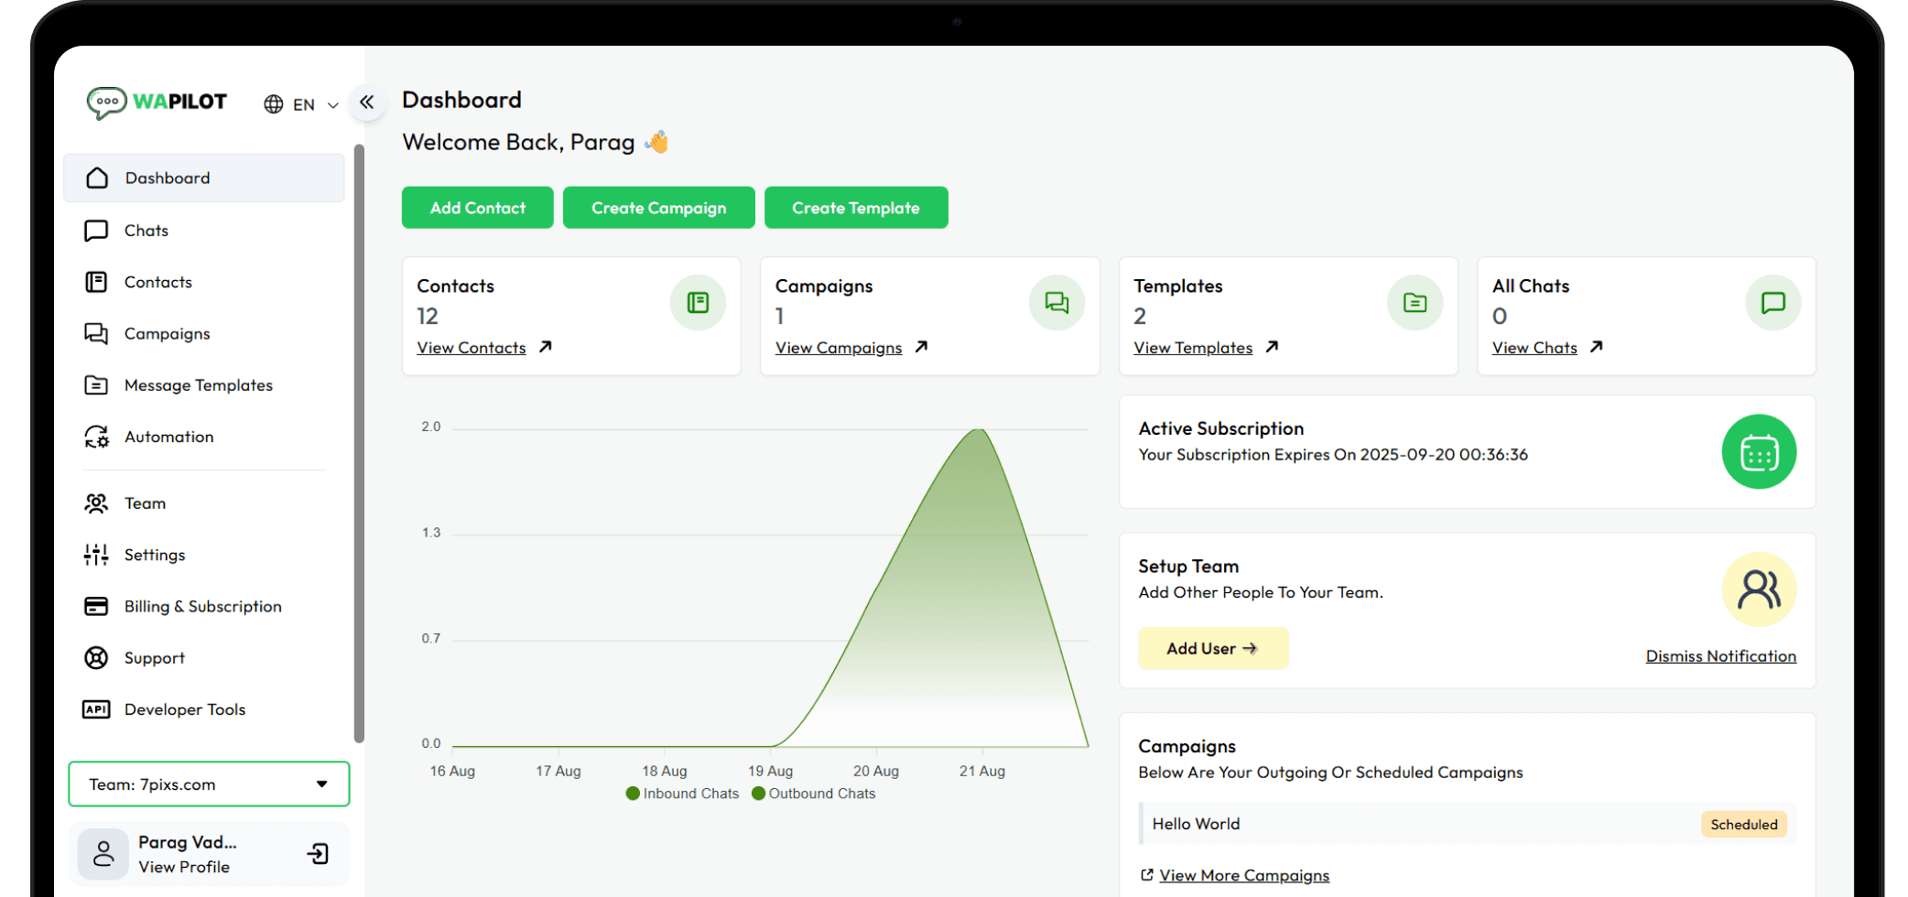Collapse the sidebar with double-chevron icon
The width and height of the screenshot is (1908, 897).
367,103
